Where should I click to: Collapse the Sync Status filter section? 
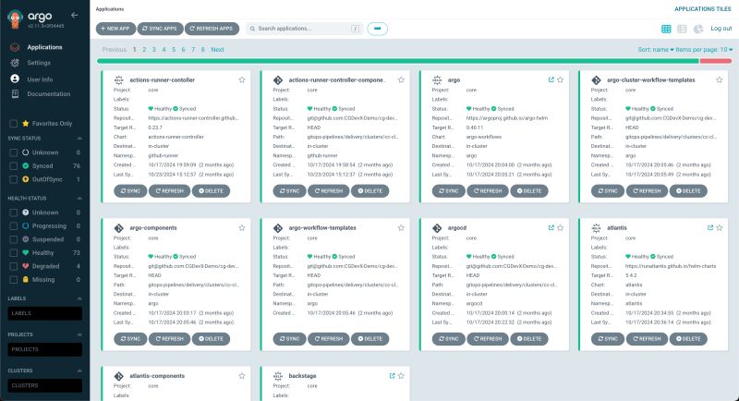tap(79, 138)
